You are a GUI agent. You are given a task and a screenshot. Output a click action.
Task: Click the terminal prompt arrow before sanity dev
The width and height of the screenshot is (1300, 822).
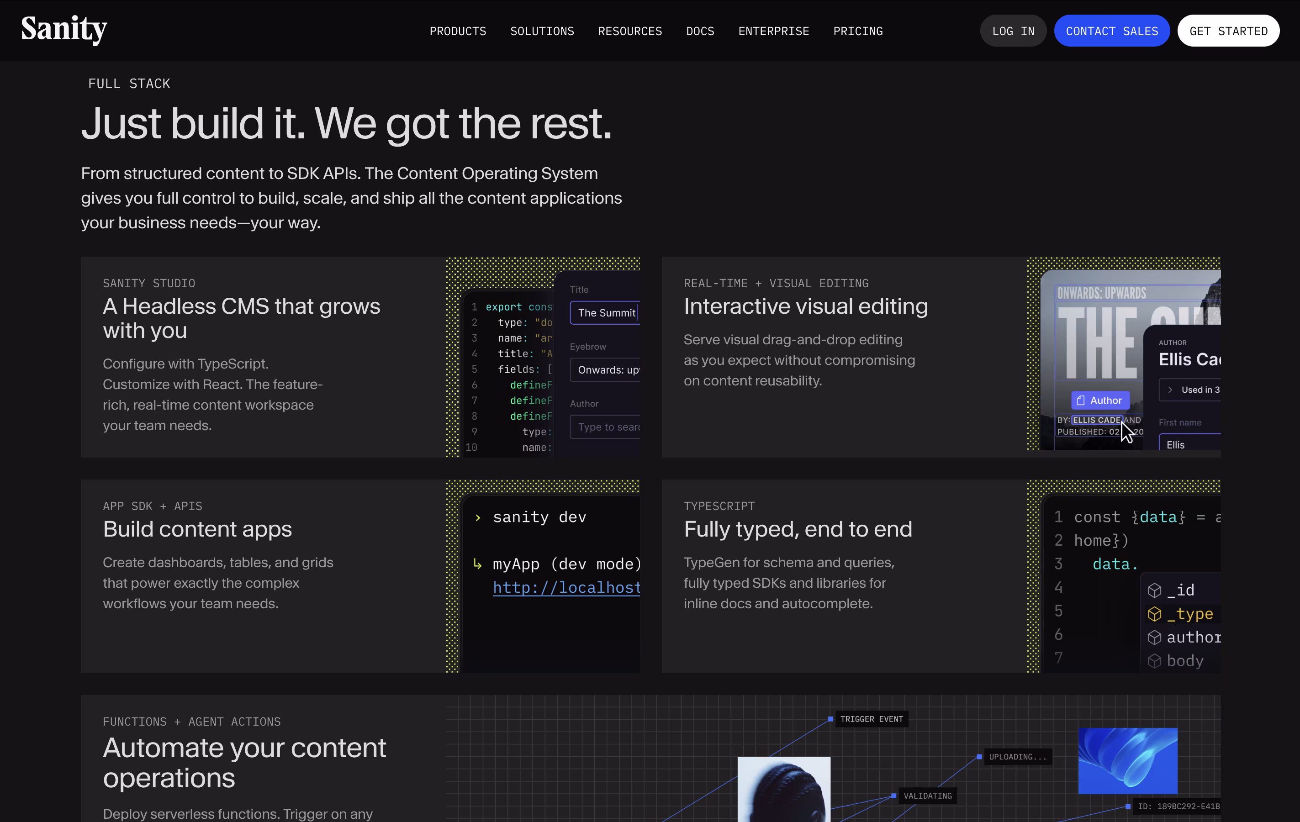click(x=477, y=517)
